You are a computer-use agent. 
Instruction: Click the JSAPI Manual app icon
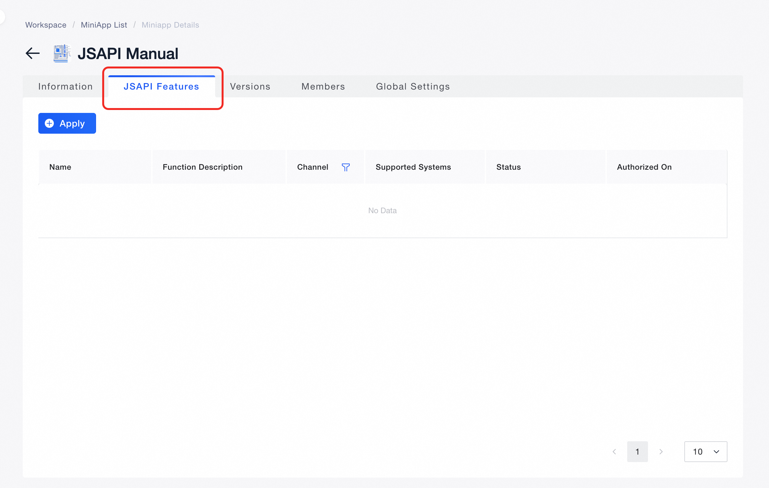click(62, 53)
